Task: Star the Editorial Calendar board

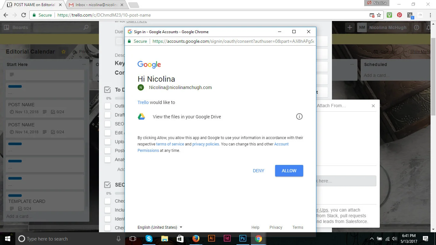Action: pos(64,52)
